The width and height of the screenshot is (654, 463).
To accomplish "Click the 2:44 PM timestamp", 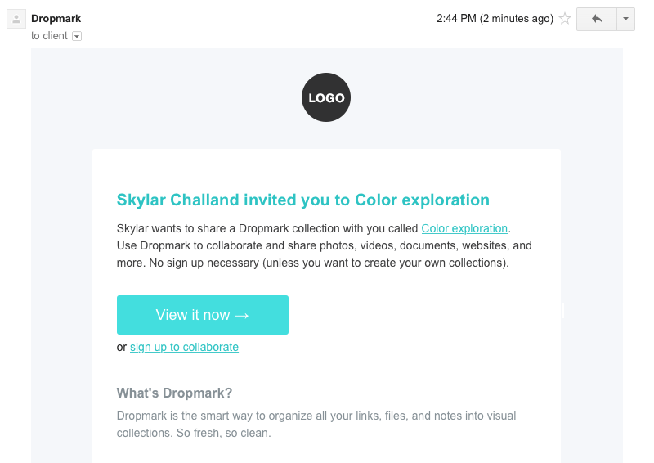I will [x=456, y=18].
